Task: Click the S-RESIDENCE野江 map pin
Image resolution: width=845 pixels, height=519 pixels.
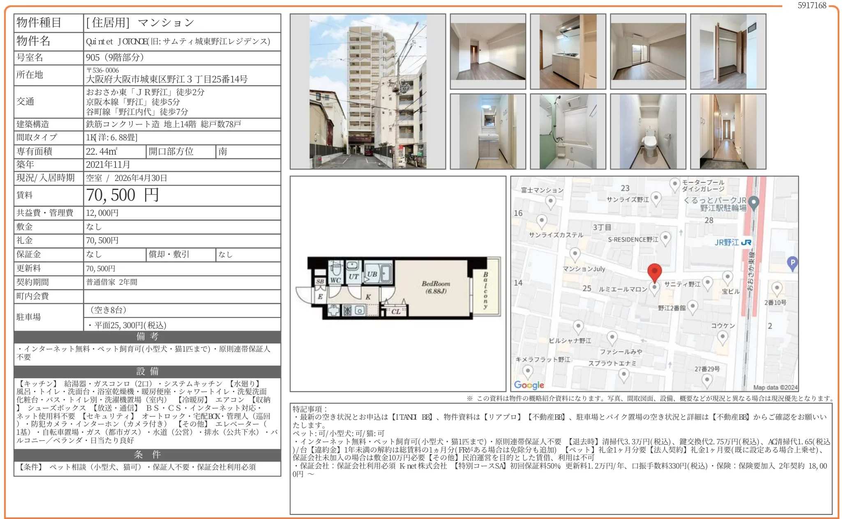Action: (665, 238)
